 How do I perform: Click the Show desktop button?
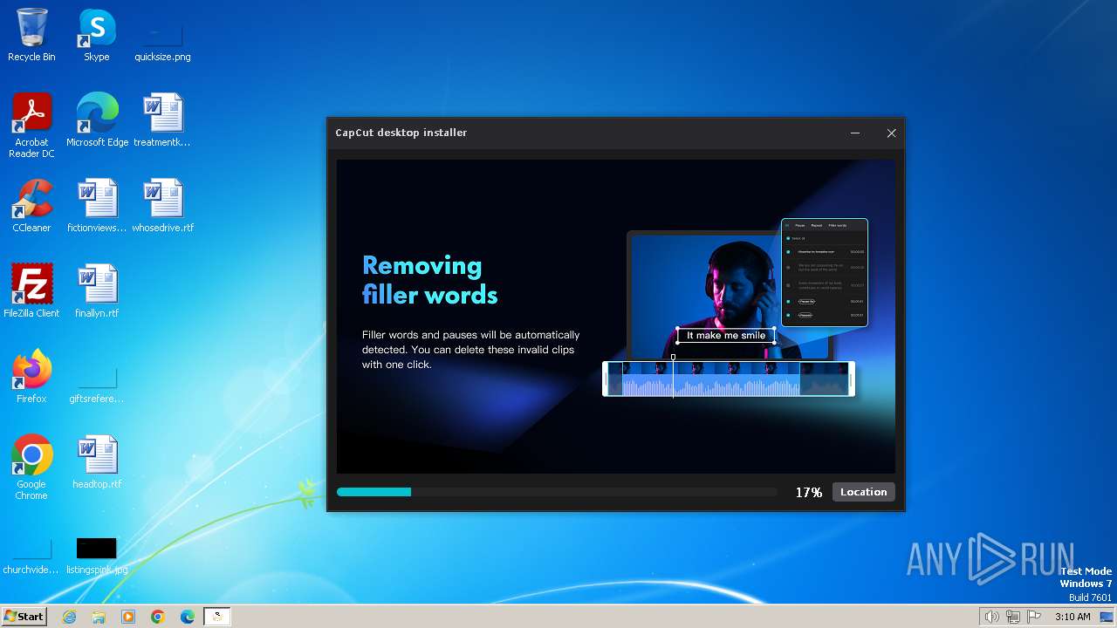(1108, 617)
